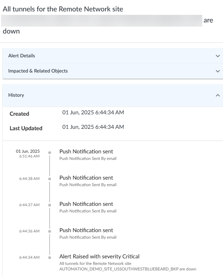The height and width of the screenshot is (277, 223).
Task: Collapse the History section chevron
Action: [217, 95]
